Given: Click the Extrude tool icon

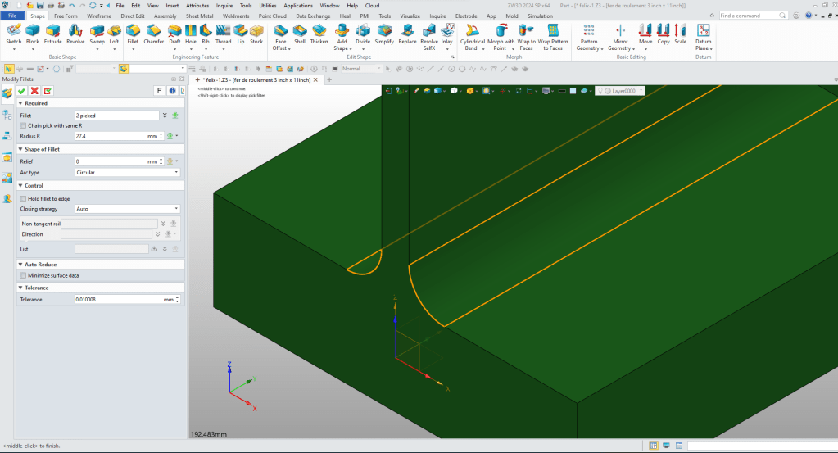Looking at the screenshot, I should [x=52, y=32].
